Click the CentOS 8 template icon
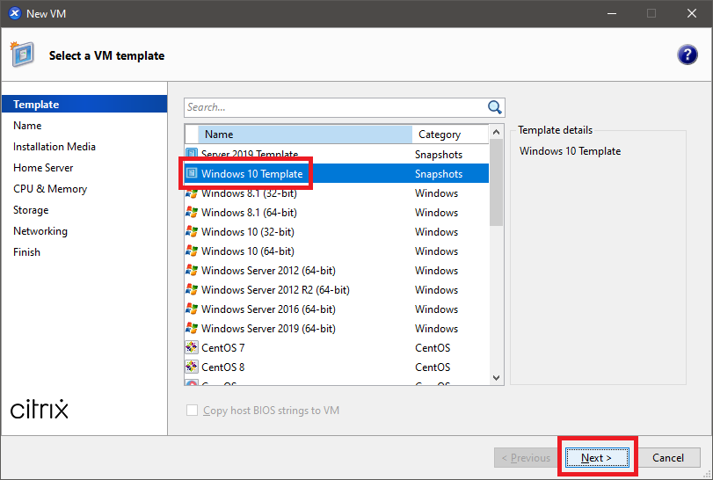This screenshot has height=480, width=713. [192, 367]
